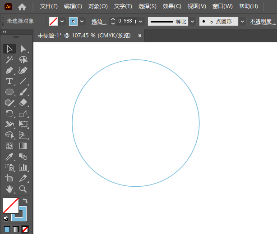Viewport: 277px width, 234px height.
Task: Select the Eraser tool
Action: [x=23, y=103]
